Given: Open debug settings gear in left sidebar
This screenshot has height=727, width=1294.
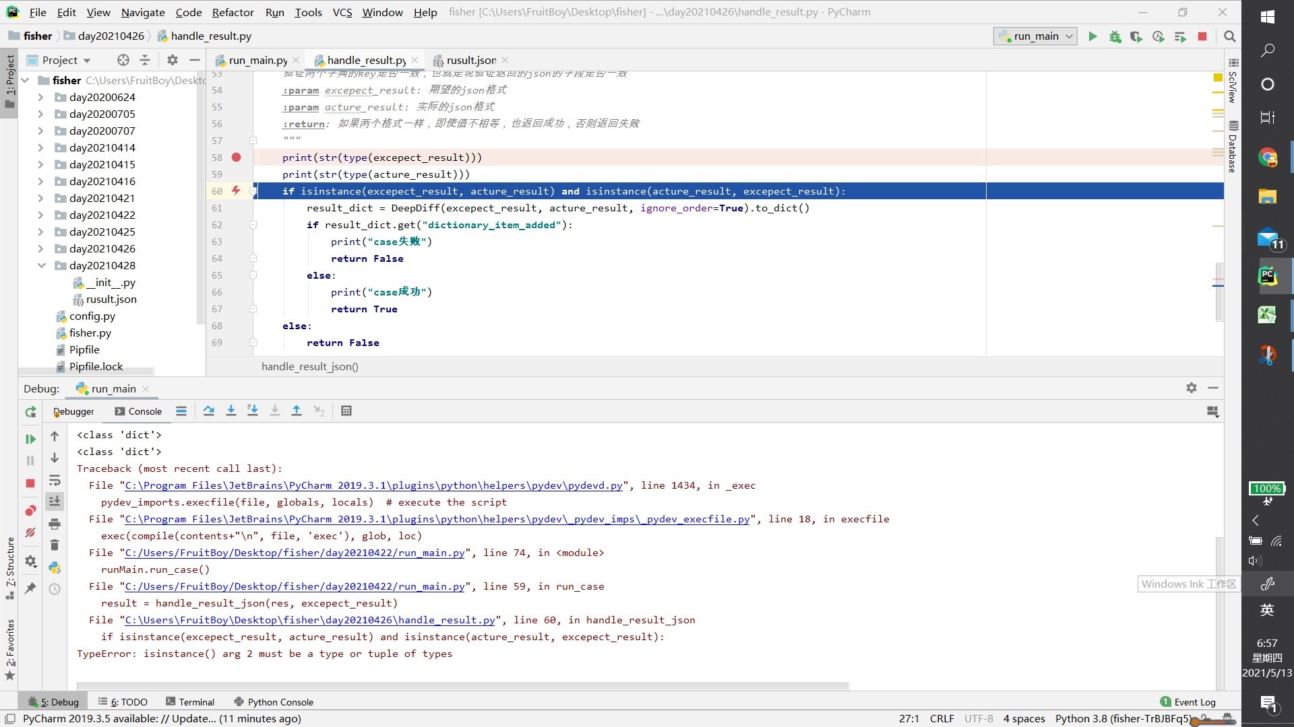Looking at the screenshot, I should pyautogui.click(x=30, y=561).
